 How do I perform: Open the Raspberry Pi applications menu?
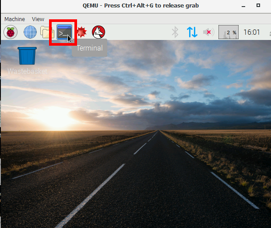click(x=11, y=32)
